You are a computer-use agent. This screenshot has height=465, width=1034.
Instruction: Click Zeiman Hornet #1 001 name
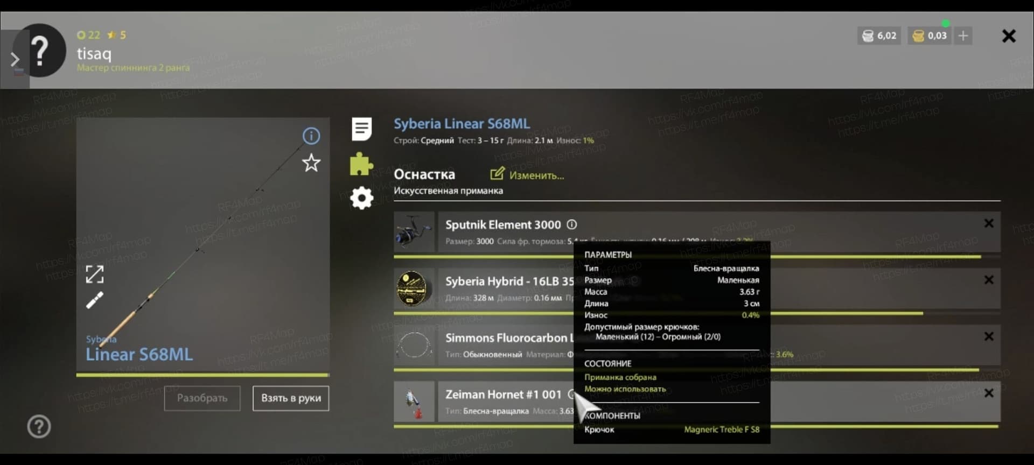(x=503, y=394)
